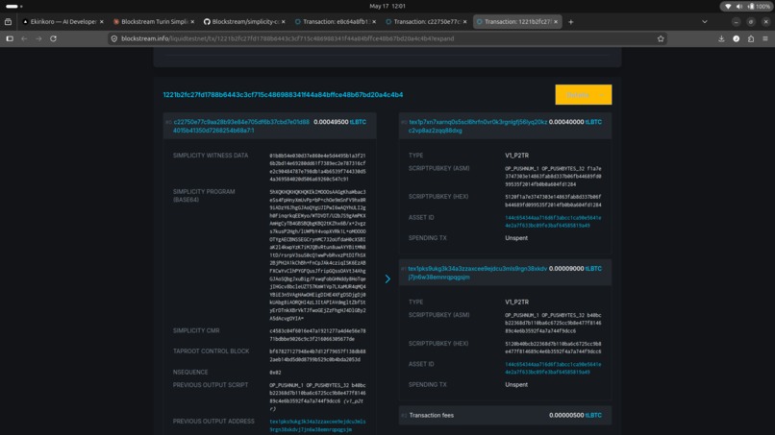Open the date and time May 17 12:01
Image resolution: width=775 pixels, height=435 pixels.
click(387, 7)
